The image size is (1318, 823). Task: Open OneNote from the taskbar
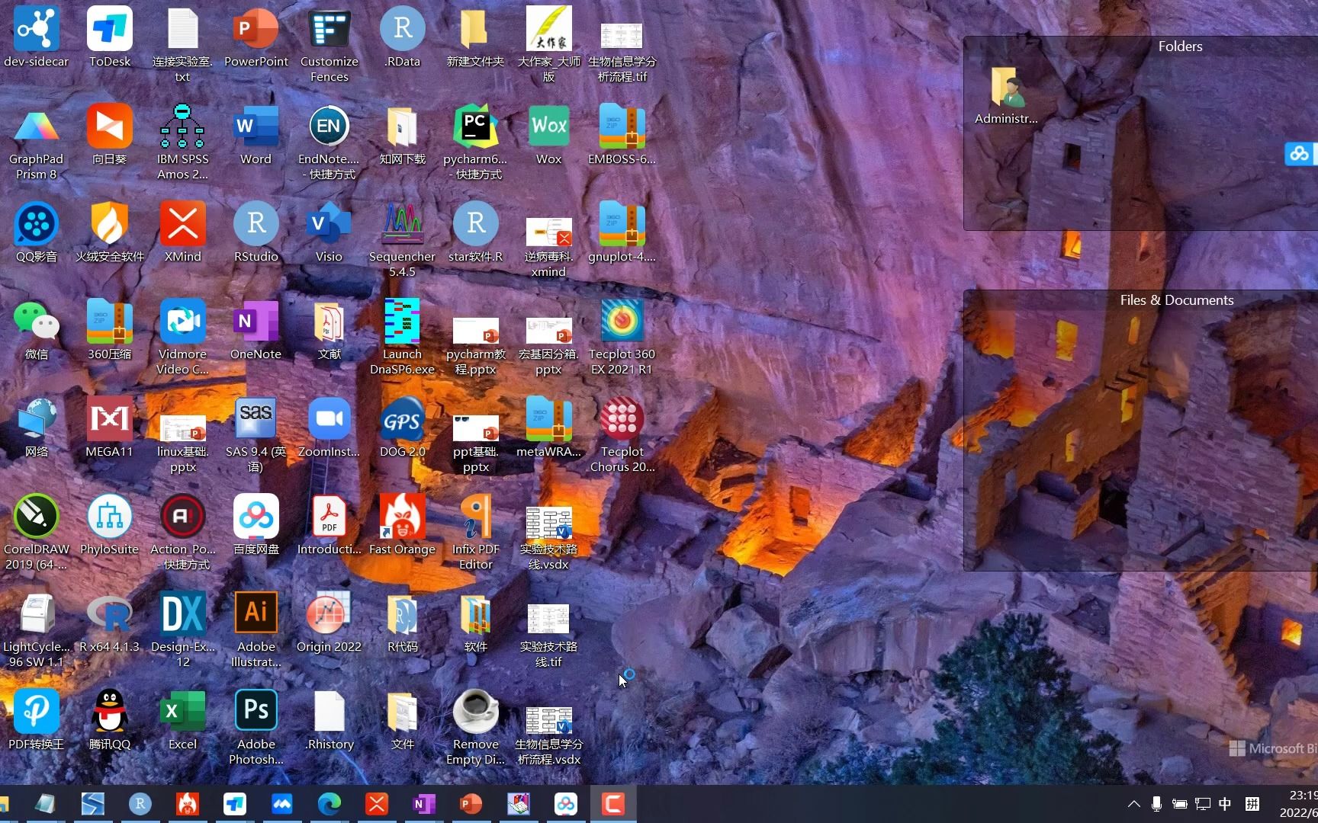[x=424, y=804]
